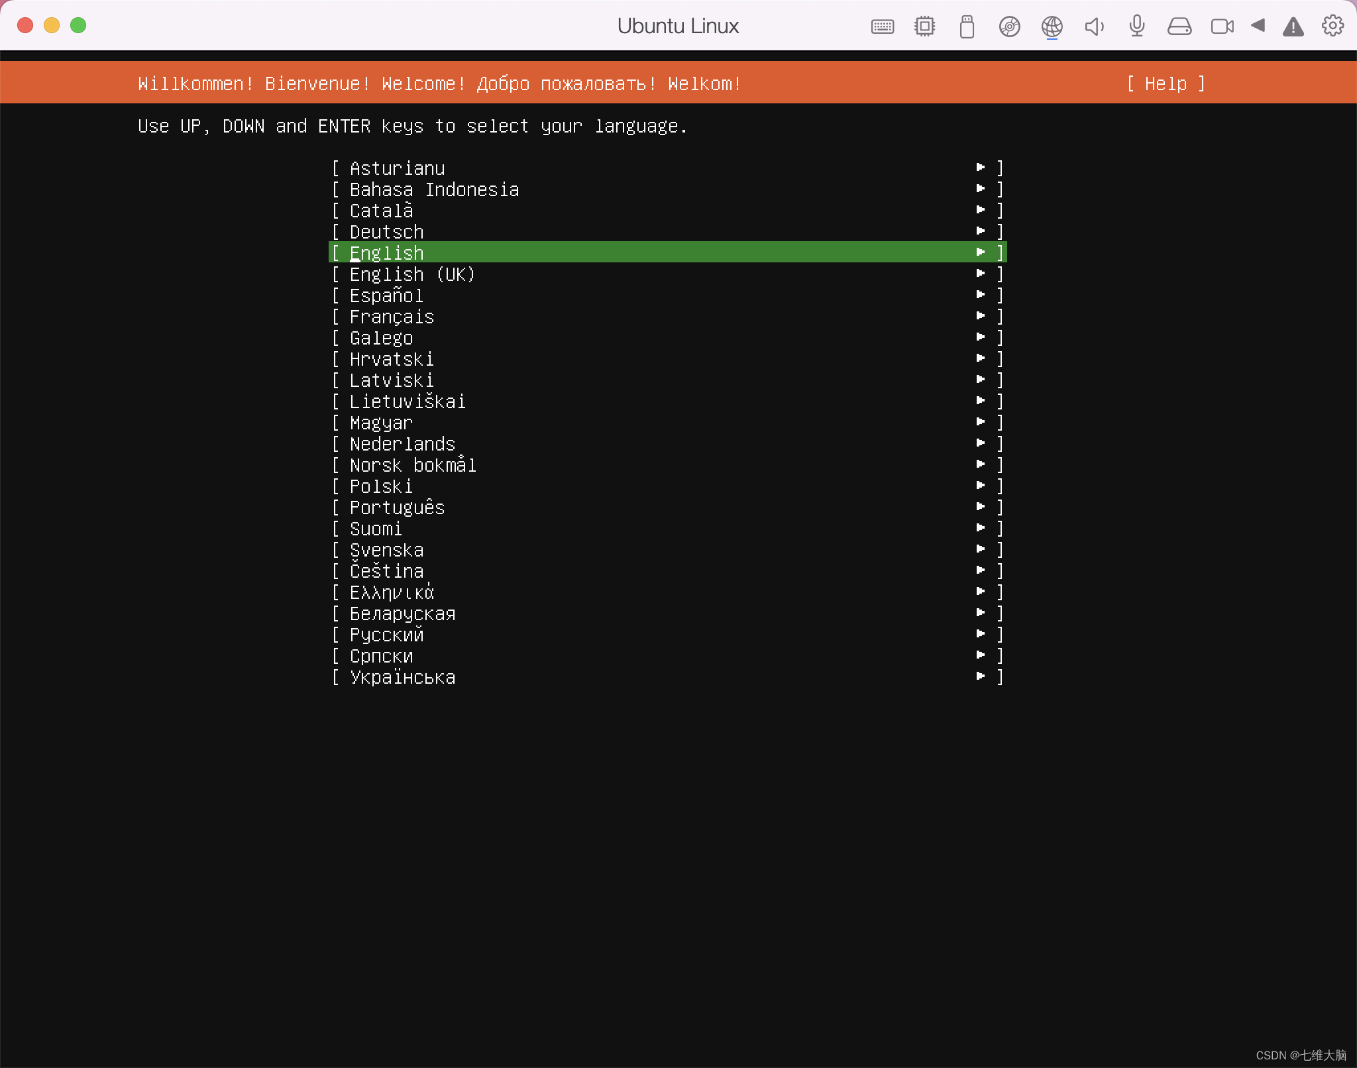1357x1068 pixels.
Task: Click the arrow at the end of Deutsch row
Action: (981, 231)
